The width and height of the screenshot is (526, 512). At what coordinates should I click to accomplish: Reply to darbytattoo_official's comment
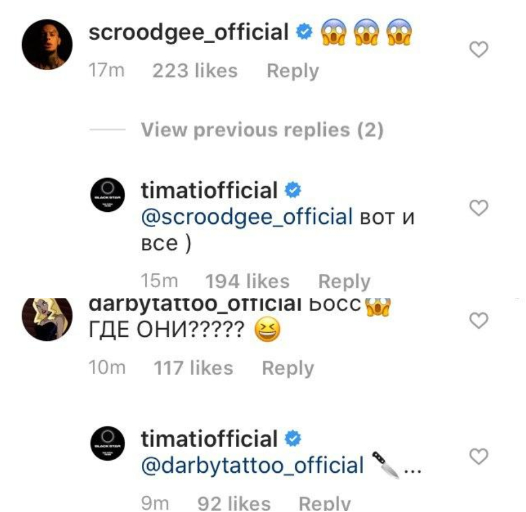[x=288, y=368]
